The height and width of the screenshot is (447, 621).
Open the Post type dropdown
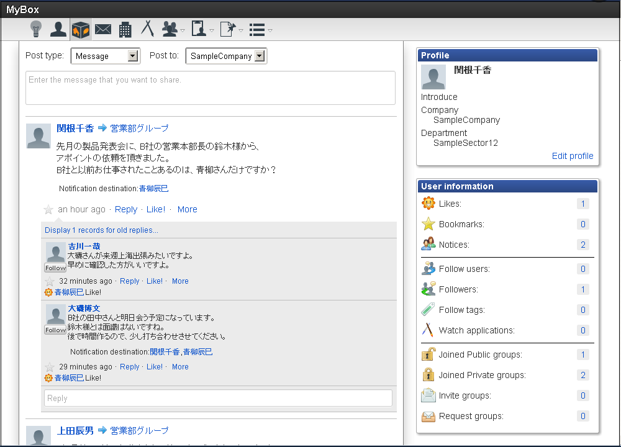pyautogui.click(x=106, y=56)
